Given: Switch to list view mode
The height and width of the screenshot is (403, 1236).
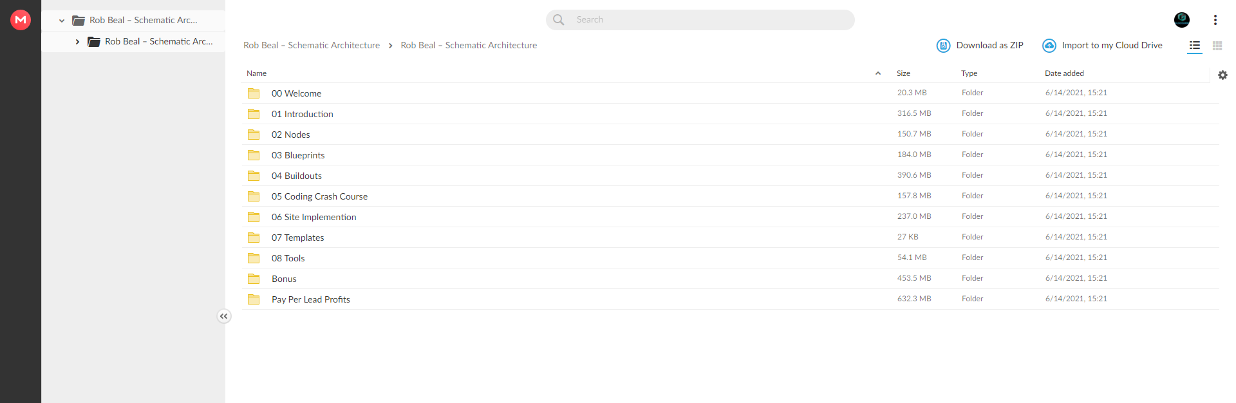Looking at the screenshot, I should click(1195, 46).
